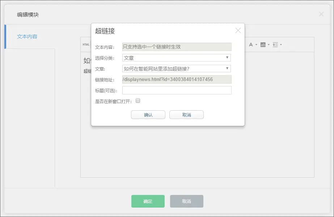Click the line spacing toolbar icon
This screenshot has width=334, height=217.
click(275, 44)
